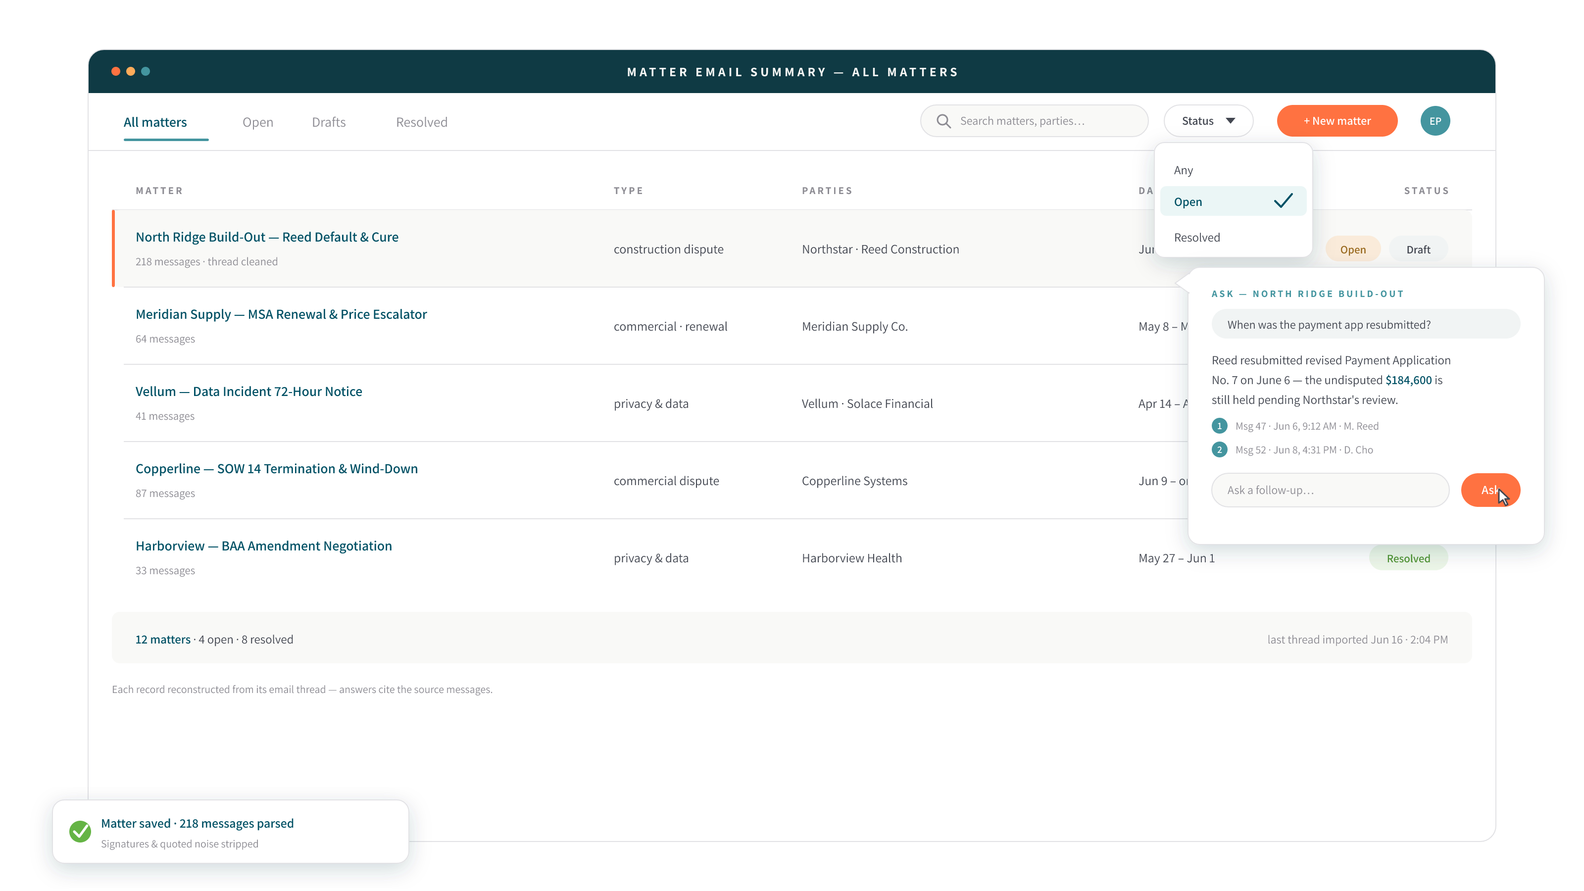Open citation 2 marker for Msg 52

1219,449
